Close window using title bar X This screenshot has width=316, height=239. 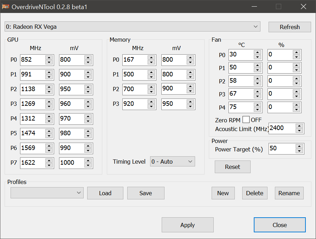click(303, 7)
